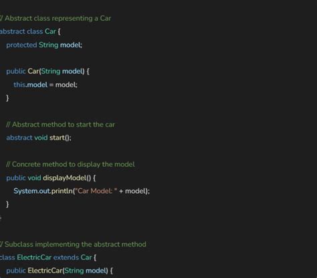The height and width of the screenshot is (278, 317).
Task: Click the closing brace after 'this.model = model;'
Action: [x=7, y=98]
